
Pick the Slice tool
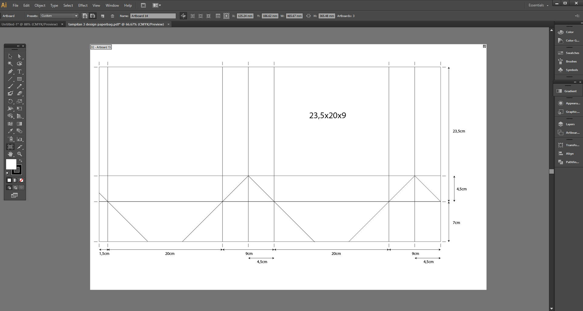point(19,147)
